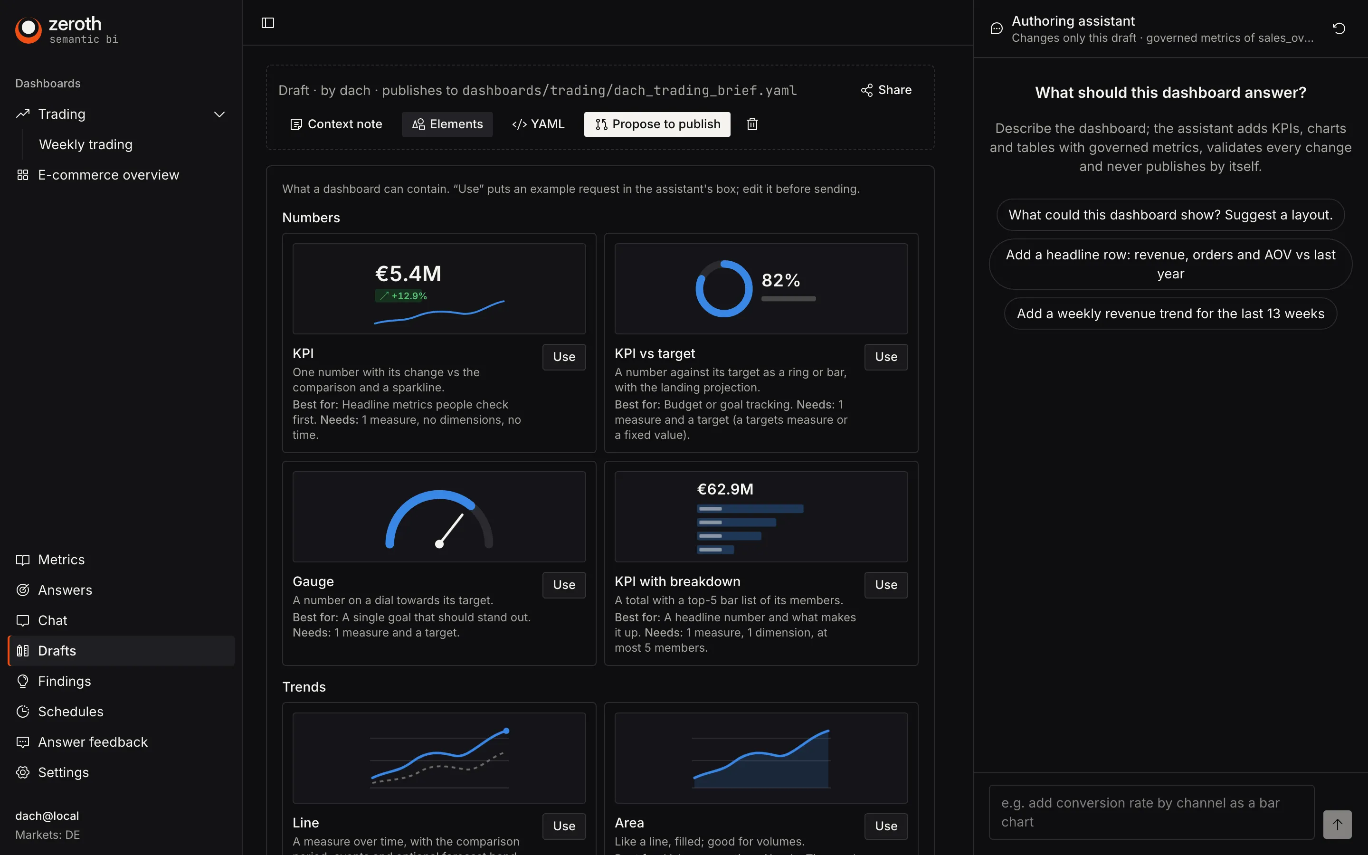Click 'Markets: DE' text
Image resolution: width=1368 pixels, height=855 pixels.
(x=47, y=835)
